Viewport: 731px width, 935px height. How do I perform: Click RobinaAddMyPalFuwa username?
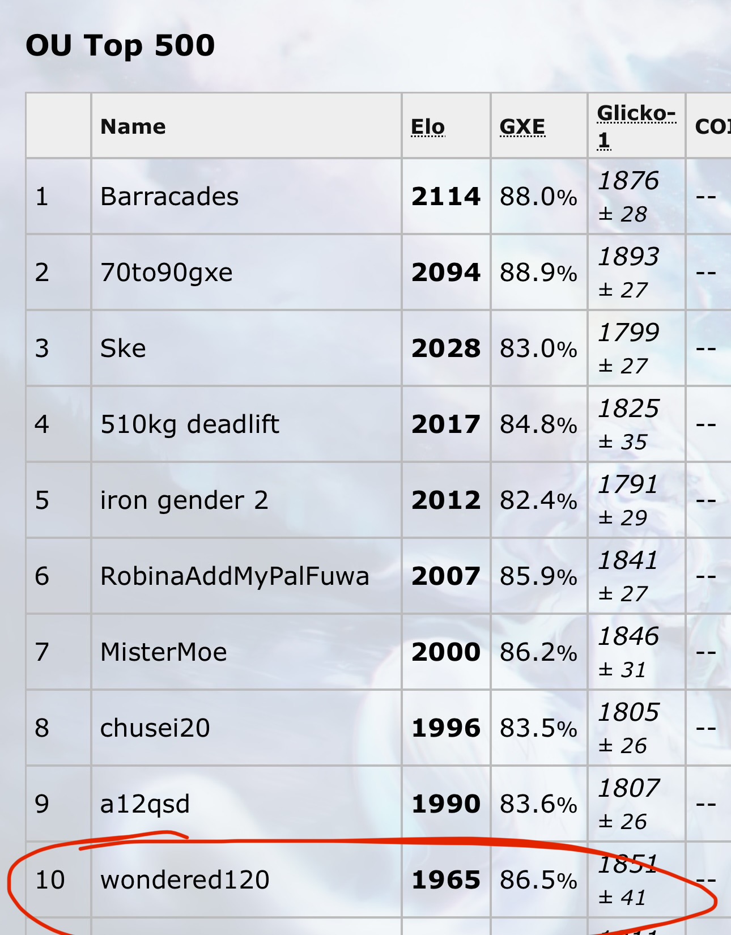coord(235,576)
